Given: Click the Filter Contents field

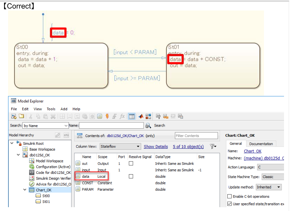Looking at the screenshot, I should pyautogui.click(x=196, y=136).
